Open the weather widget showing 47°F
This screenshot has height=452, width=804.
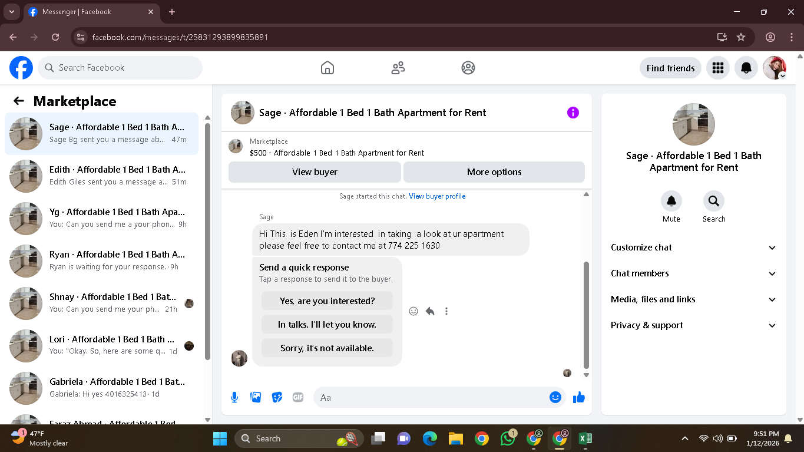pos(40,438)
